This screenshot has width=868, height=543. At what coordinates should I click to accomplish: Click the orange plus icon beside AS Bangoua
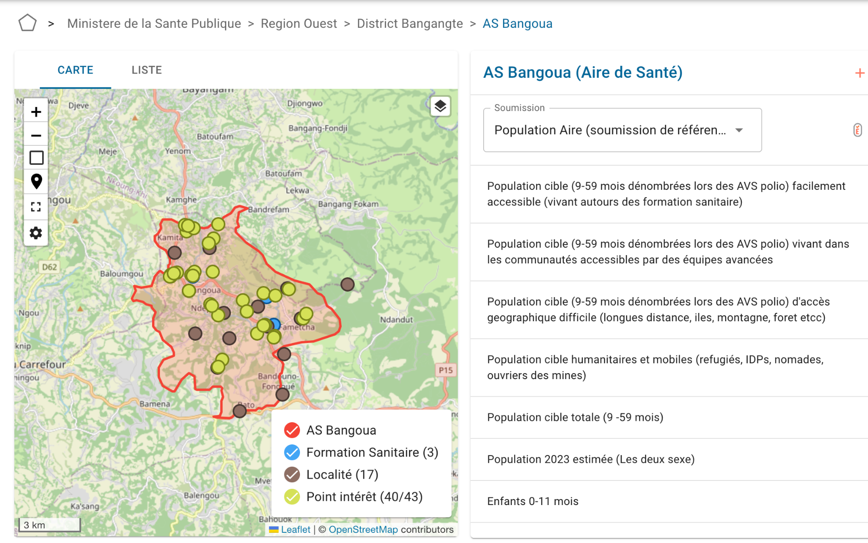(x=859, y=73)
